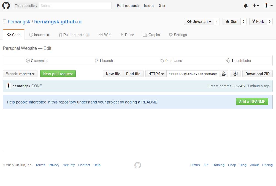Click Clone in Desktop download icon
The width and height of the screenshot is (276, 186).
tap(235, 74)
